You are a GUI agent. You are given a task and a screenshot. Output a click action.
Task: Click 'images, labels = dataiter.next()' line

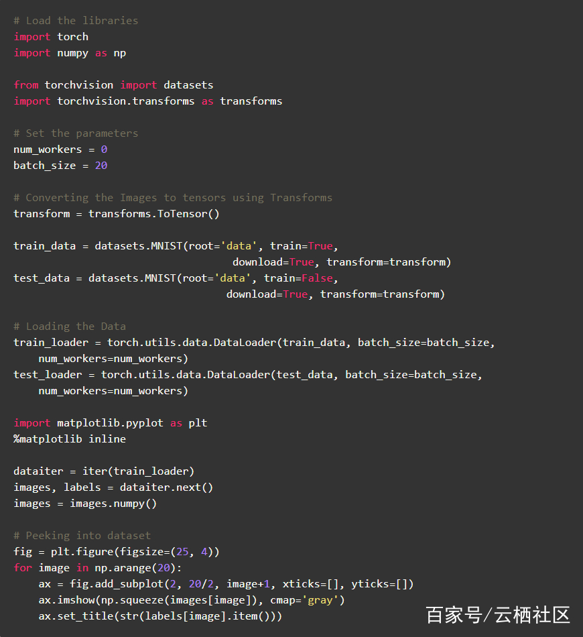click(113, 487)
